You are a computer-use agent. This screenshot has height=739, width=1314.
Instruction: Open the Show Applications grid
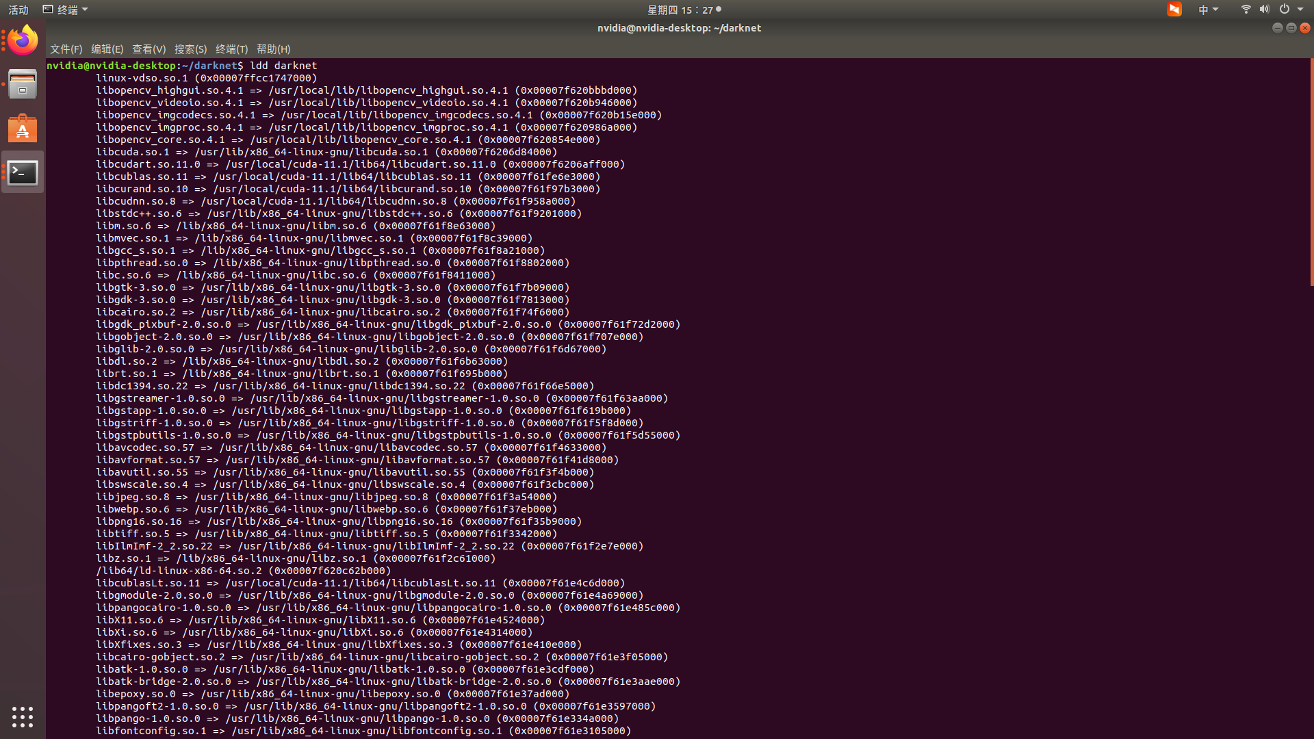click(x=22, y=717)
